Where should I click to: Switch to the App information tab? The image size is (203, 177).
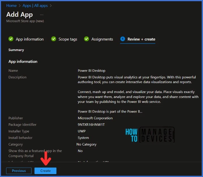[x=29, y=39]
